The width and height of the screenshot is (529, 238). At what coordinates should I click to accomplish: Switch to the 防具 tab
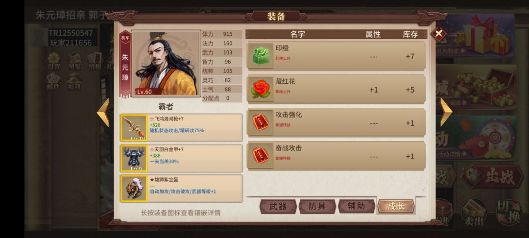[x=317, y=206]
